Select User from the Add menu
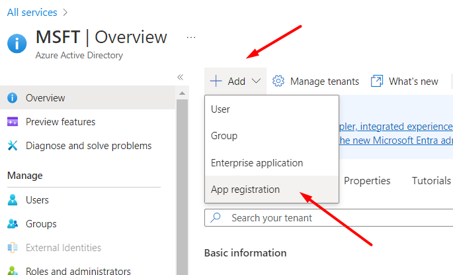Viewport: 453px width, 275px height. click(x=272, y=109)
